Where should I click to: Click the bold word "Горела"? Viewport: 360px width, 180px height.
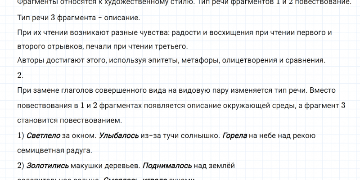click(234, 135)
